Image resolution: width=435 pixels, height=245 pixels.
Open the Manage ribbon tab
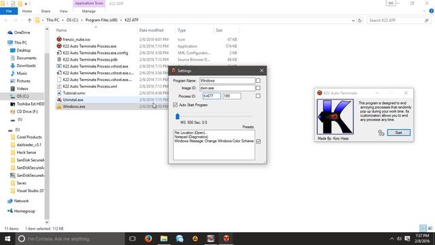[x=89, y=11]
